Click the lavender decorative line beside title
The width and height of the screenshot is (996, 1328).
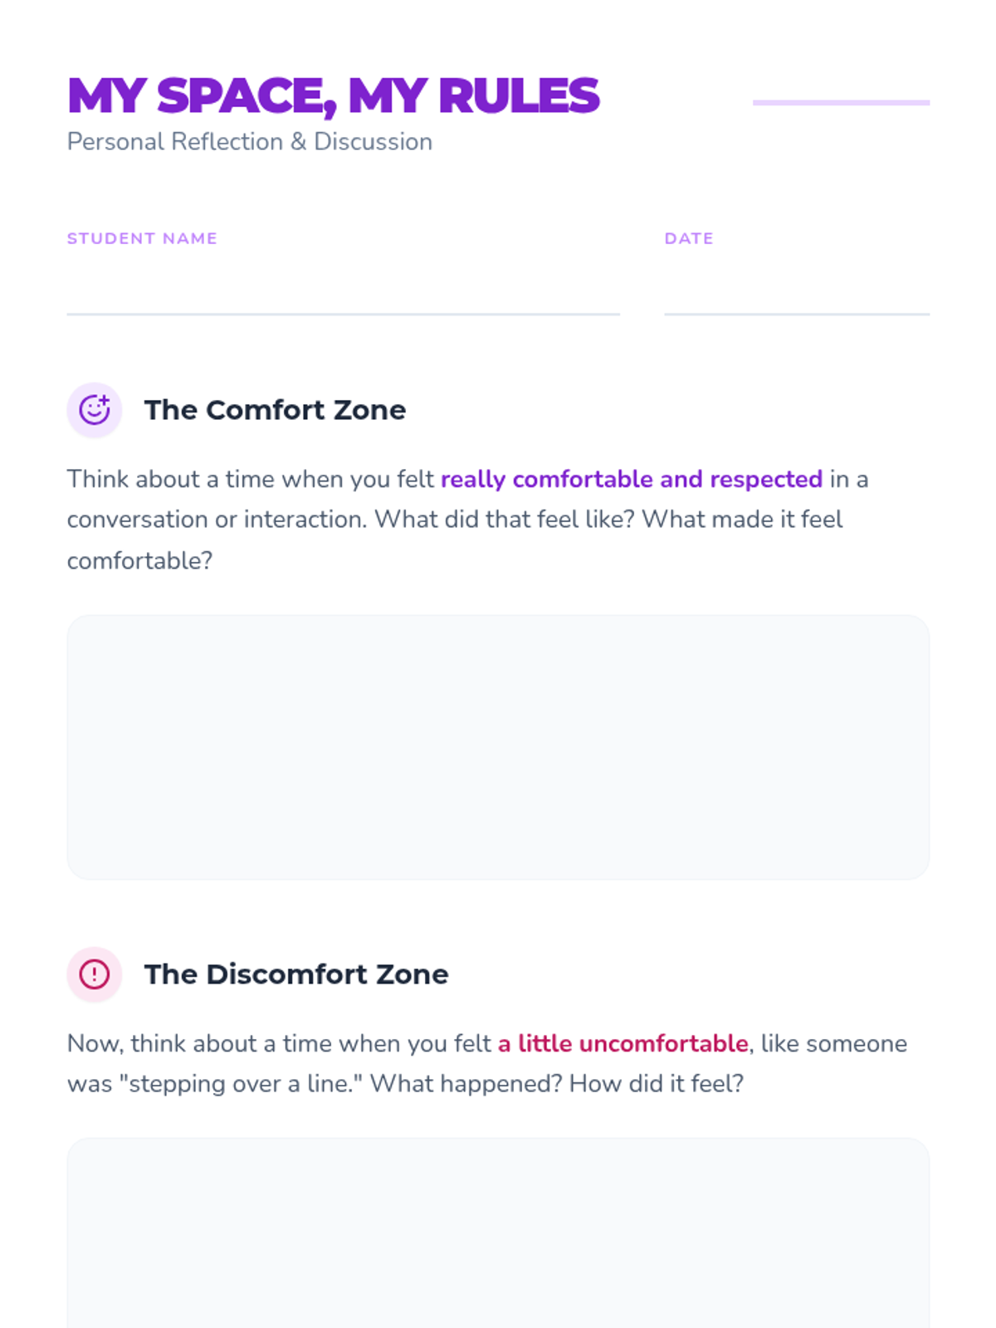tap(841, 103)
